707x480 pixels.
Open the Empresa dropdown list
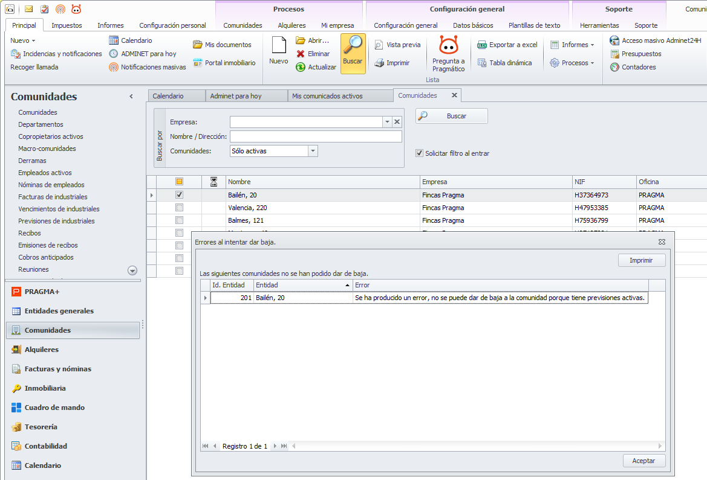387,122
